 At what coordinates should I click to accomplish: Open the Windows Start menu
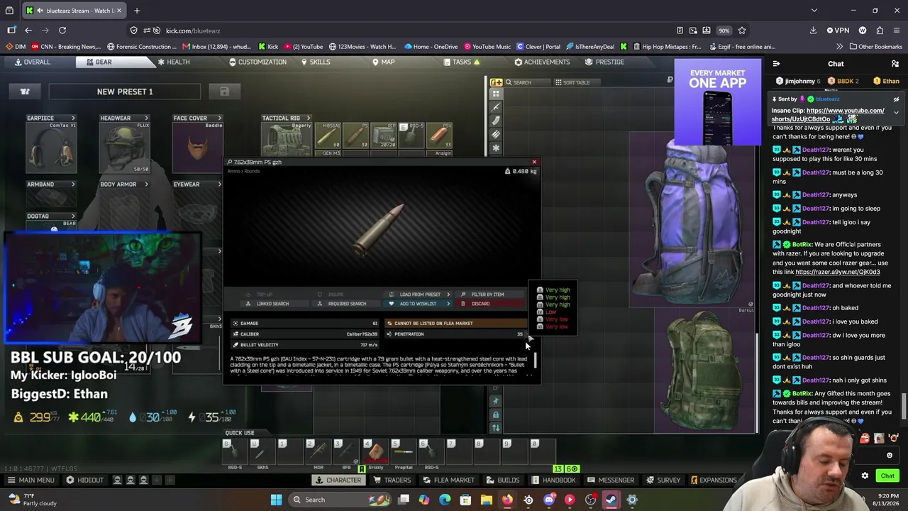point(276,500)
